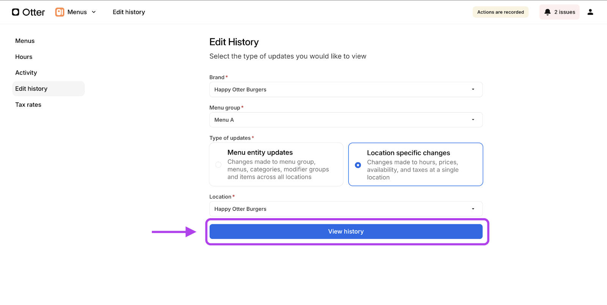Open the user profile icon
Viewport: 607px width, 305px height.
590,12
